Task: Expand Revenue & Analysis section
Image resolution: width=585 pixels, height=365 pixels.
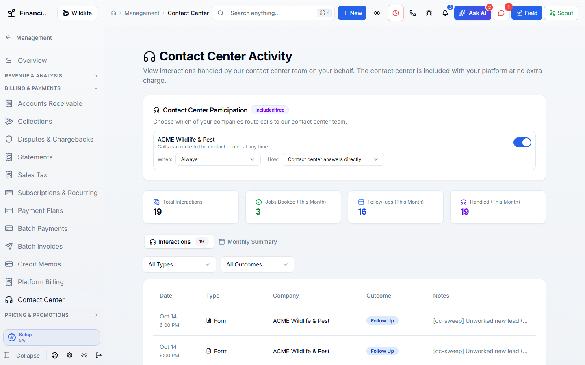Action: (52, 76)
